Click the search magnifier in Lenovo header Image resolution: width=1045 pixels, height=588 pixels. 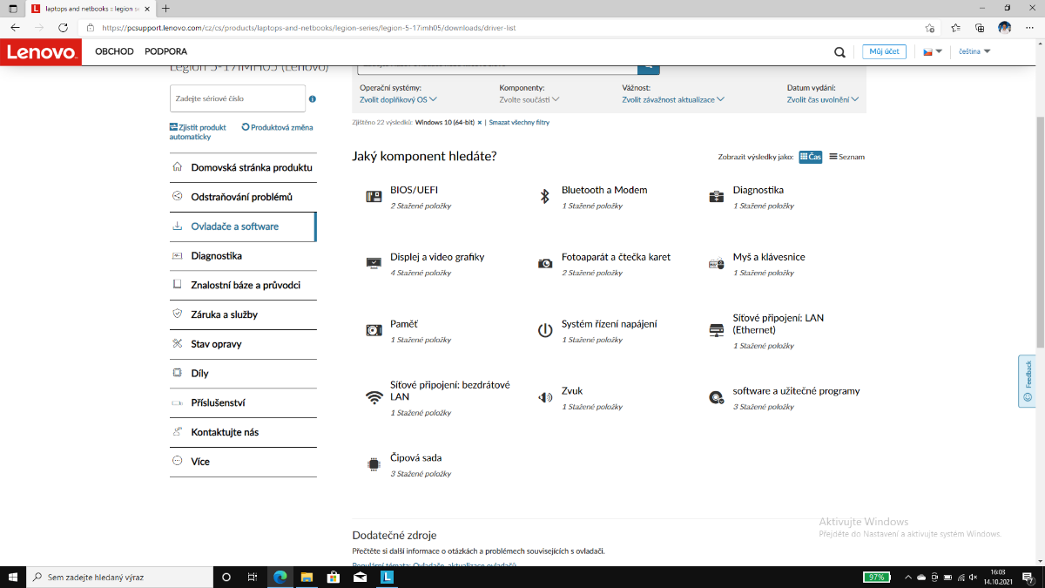(839, 52)
